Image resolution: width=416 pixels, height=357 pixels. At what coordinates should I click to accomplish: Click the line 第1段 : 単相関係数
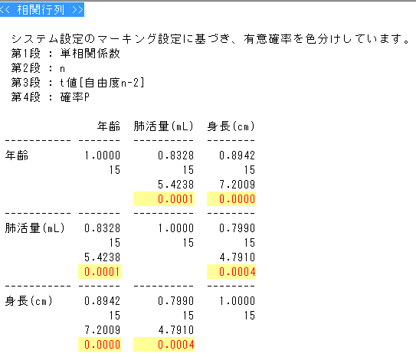[66, 54]
